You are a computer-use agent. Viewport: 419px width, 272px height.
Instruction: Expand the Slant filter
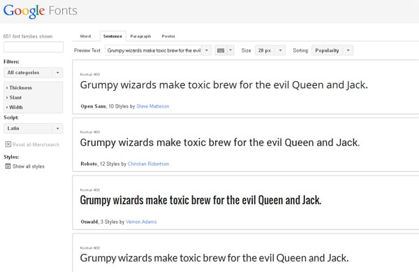[x=14, y=98]
